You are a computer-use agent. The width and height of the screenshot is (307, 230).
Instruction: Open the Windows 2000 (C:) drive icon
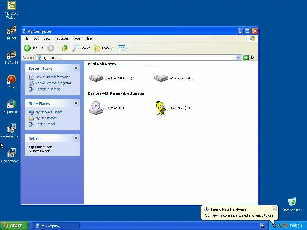pos(96,78)
